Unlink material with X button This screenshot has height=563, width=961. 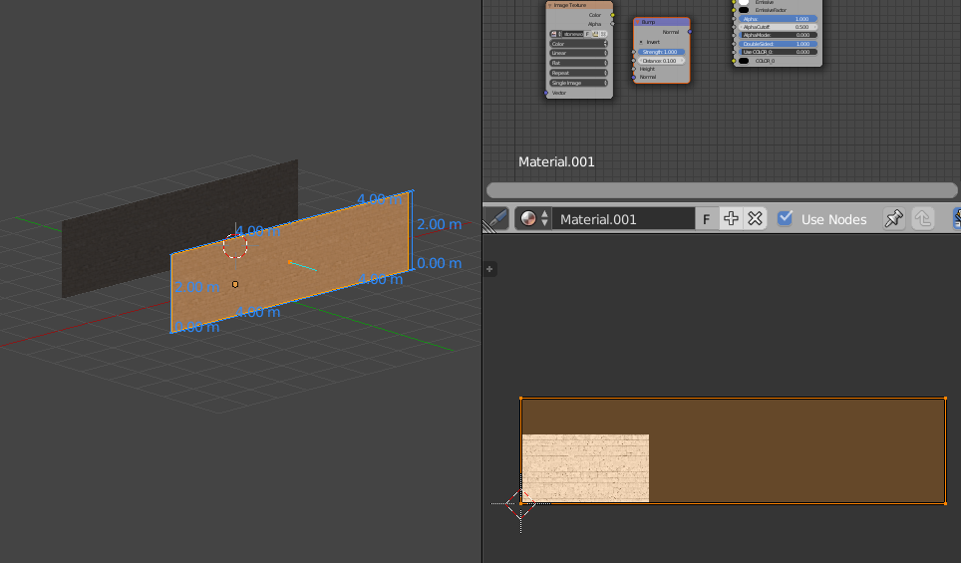pyautogui.click(x=755, y=218)
